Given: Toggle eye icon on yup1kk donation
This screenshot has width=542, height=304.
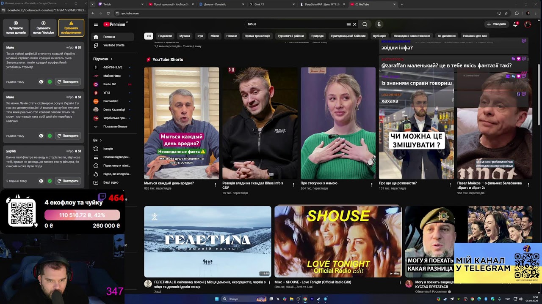Looking at the screenshot, I should (41, 181).
